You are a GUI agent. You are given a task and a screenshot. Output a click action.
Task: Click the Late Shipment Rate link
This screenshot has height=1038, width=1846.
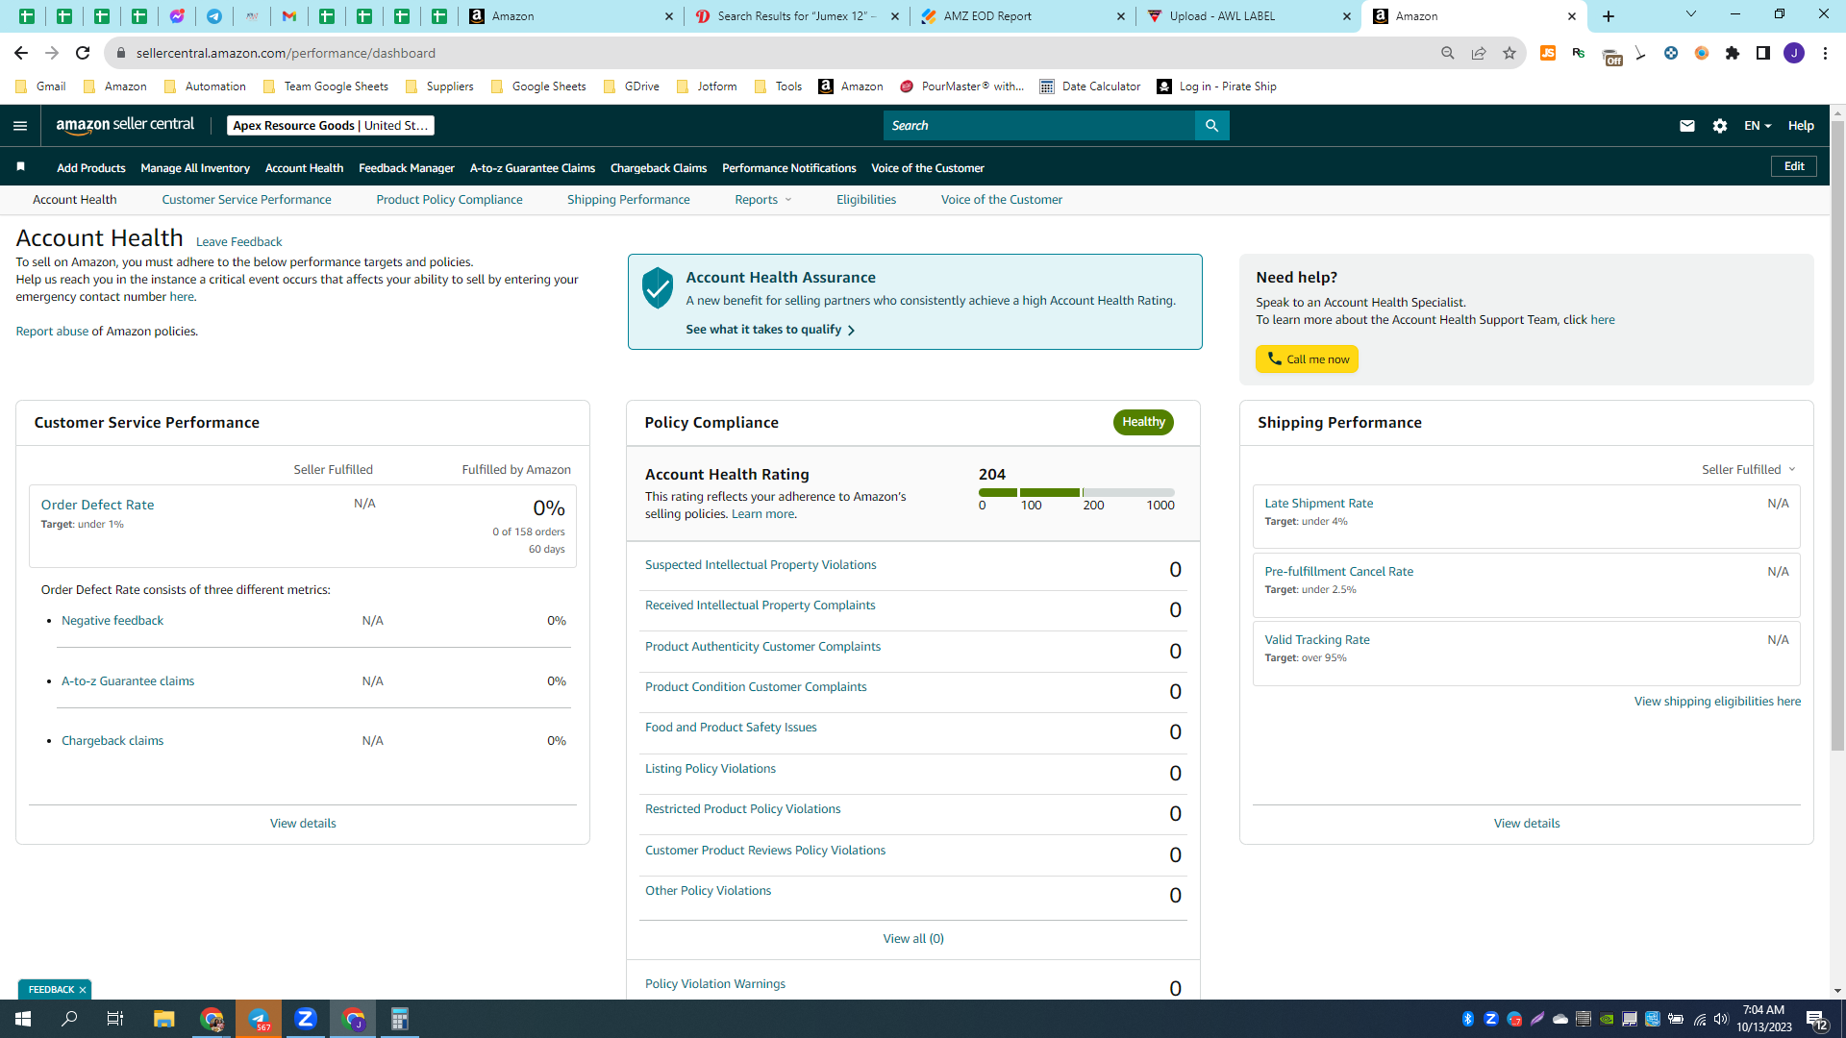pyautogui.click(x=1318, y=504)
